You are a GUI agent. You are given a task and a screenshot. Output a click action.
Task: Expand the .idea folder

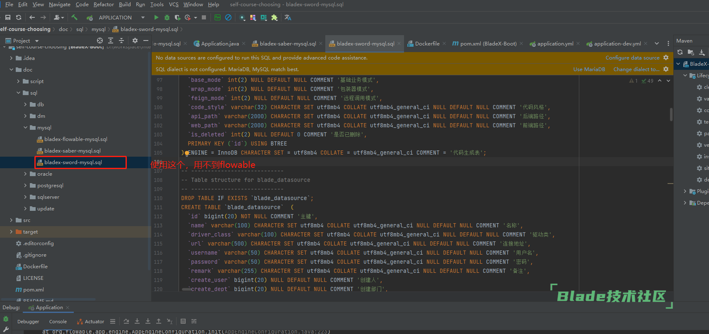click(x=11, y=58)
